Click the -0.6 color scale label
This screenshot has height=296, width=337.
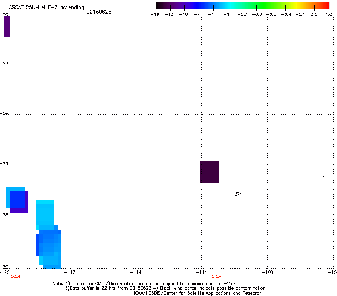(257, 15)
